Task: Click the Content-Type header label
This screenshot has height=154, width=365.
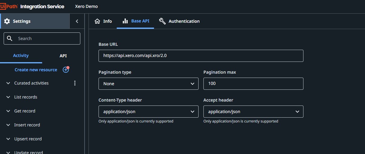Action: coord(120,100)
